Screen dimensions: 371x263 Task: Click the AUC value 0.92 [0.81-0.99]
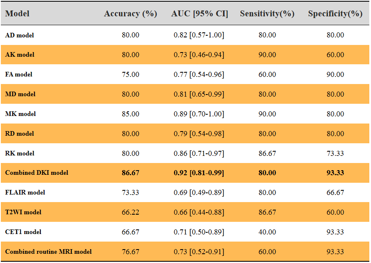click(x=199, y=173)
